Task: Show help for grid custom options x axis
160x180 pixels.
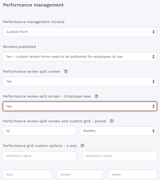Action: coord(82,146)
